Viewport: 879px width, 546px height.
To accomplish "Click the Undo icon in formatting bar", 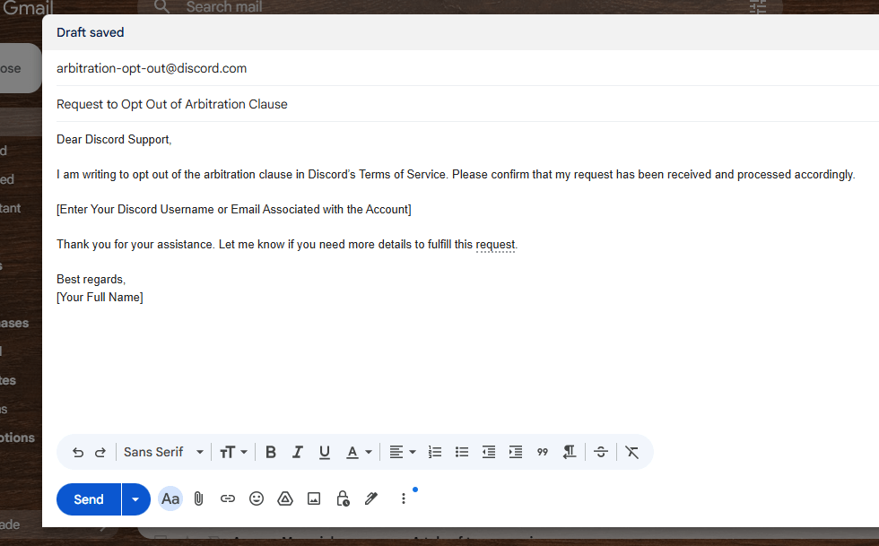I will click(x=78, y=453).
